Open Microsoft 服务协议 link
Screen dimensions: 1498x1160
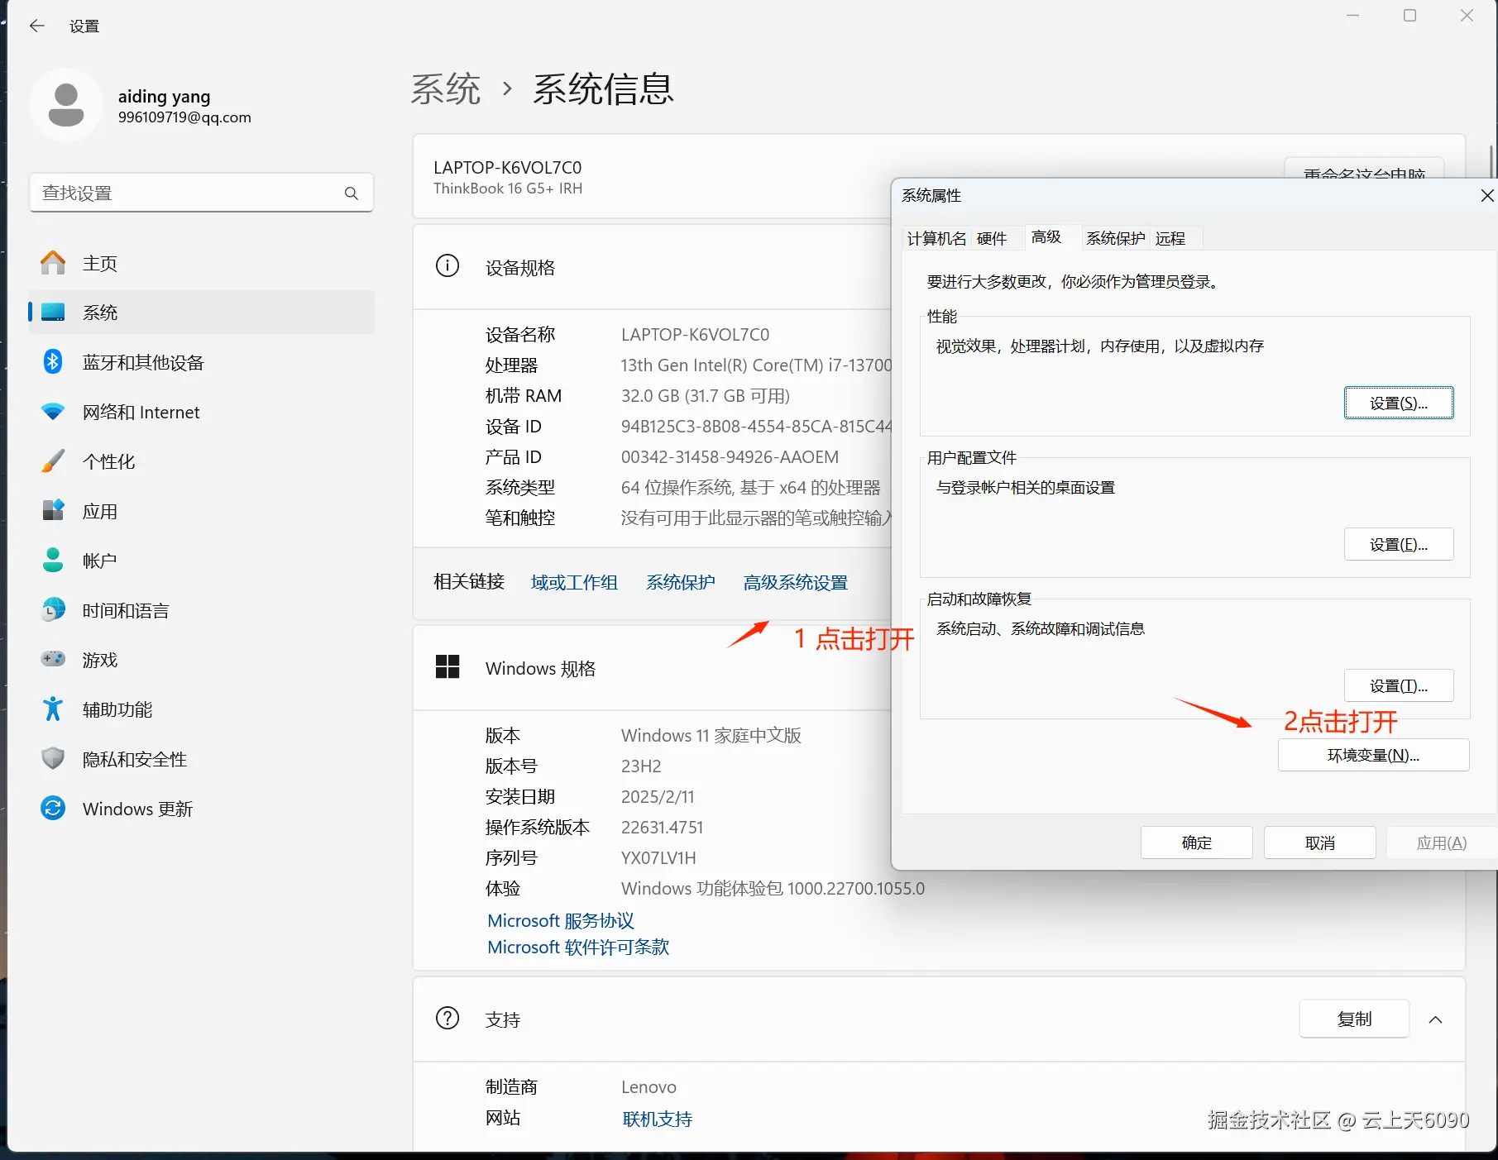(x=561, y=920)
